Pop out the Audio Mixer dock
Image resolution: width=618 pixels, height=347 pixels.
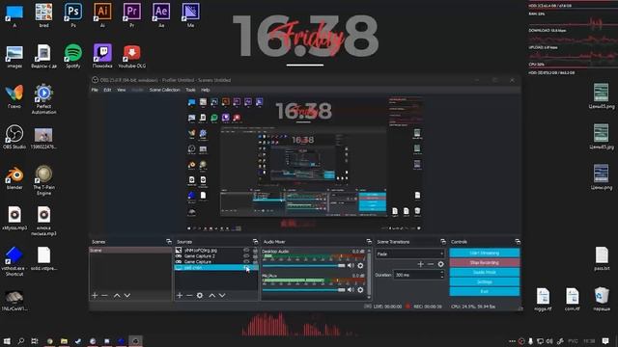tap(369, 242)
